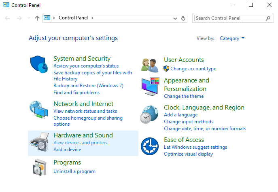Maximize the Control Panel window

(251, 5)
